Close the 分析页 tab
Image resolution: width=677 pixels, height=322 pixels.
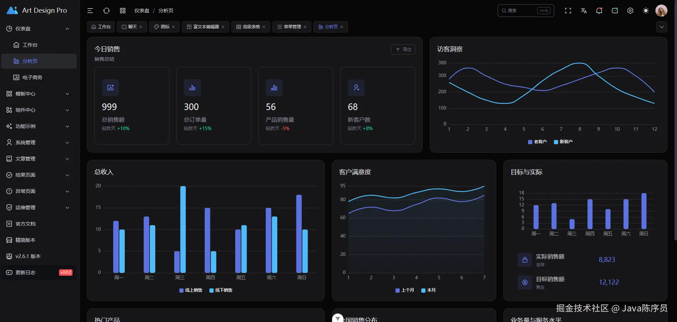tap(342, 27)
